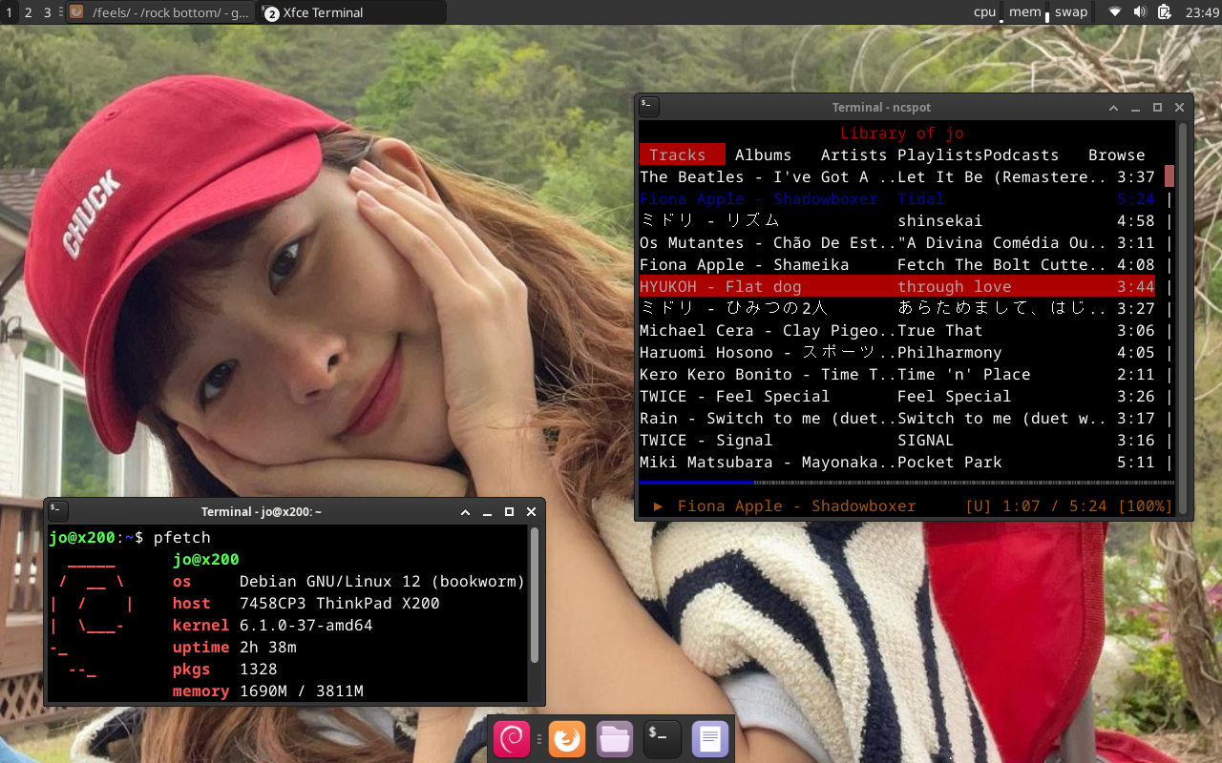Open the Debian applications menu in dock
Viewport: 1222px width, 763px height.
(513, 739)
